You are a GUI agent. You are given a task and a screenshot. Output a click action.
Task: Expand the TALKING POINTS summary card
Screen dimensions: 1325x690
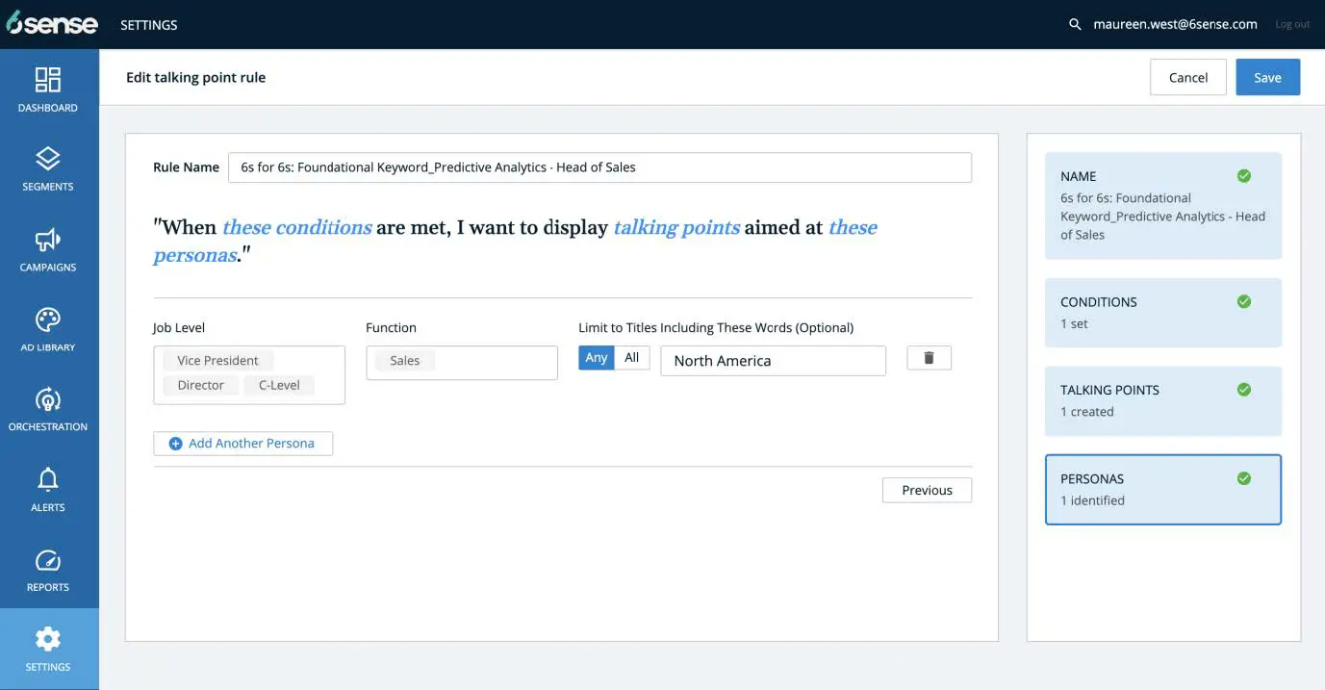coord(1162,400)
